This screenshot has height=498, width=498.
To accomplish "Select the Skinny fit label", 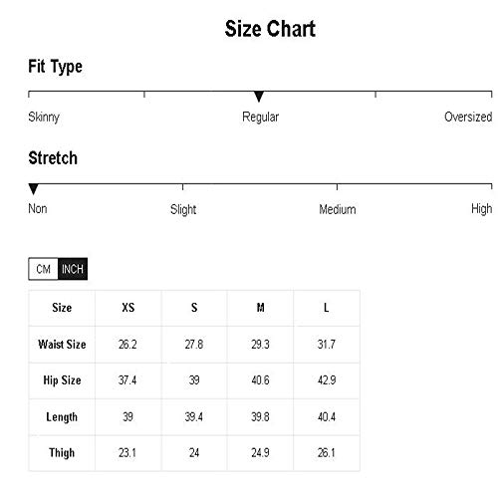I will pyautogui.click(x=44, y=118).
